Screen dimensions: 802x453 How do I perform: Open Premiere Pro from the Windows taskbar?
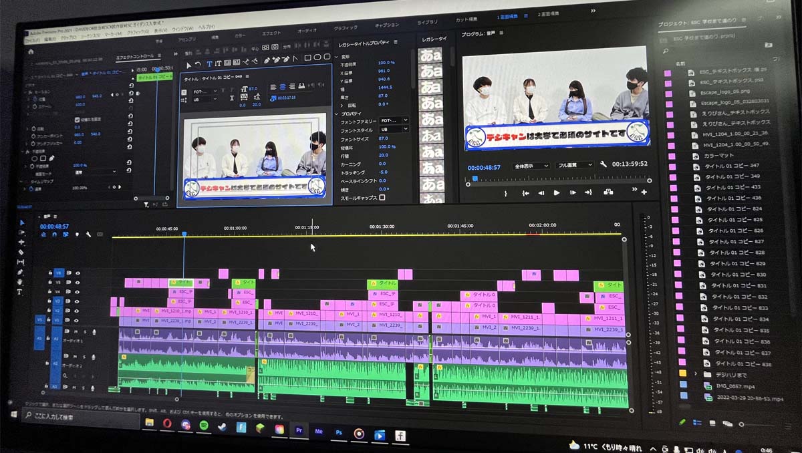click(x=299, y=431)
